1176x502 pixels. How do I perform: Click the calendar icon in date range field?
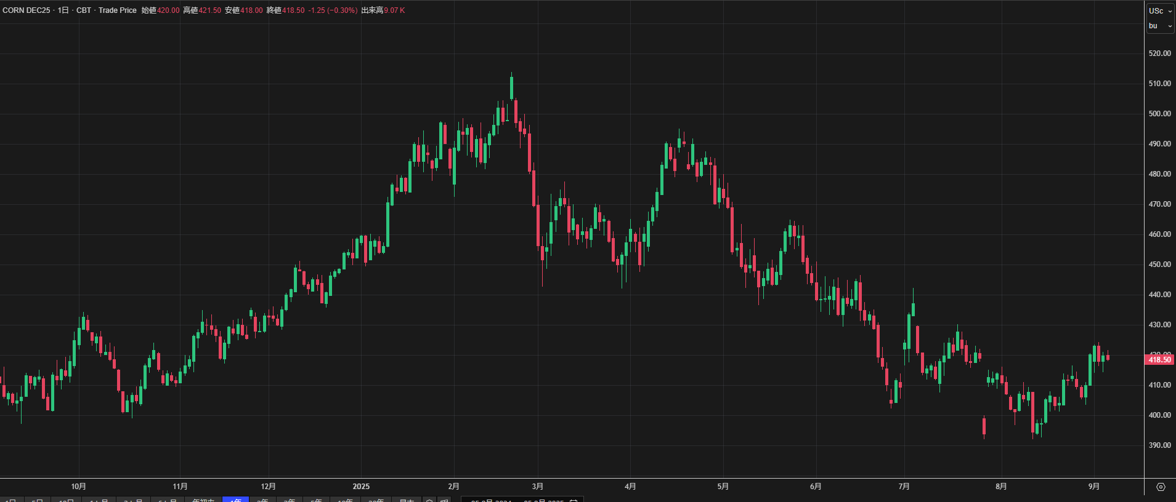tap(573, 500)
